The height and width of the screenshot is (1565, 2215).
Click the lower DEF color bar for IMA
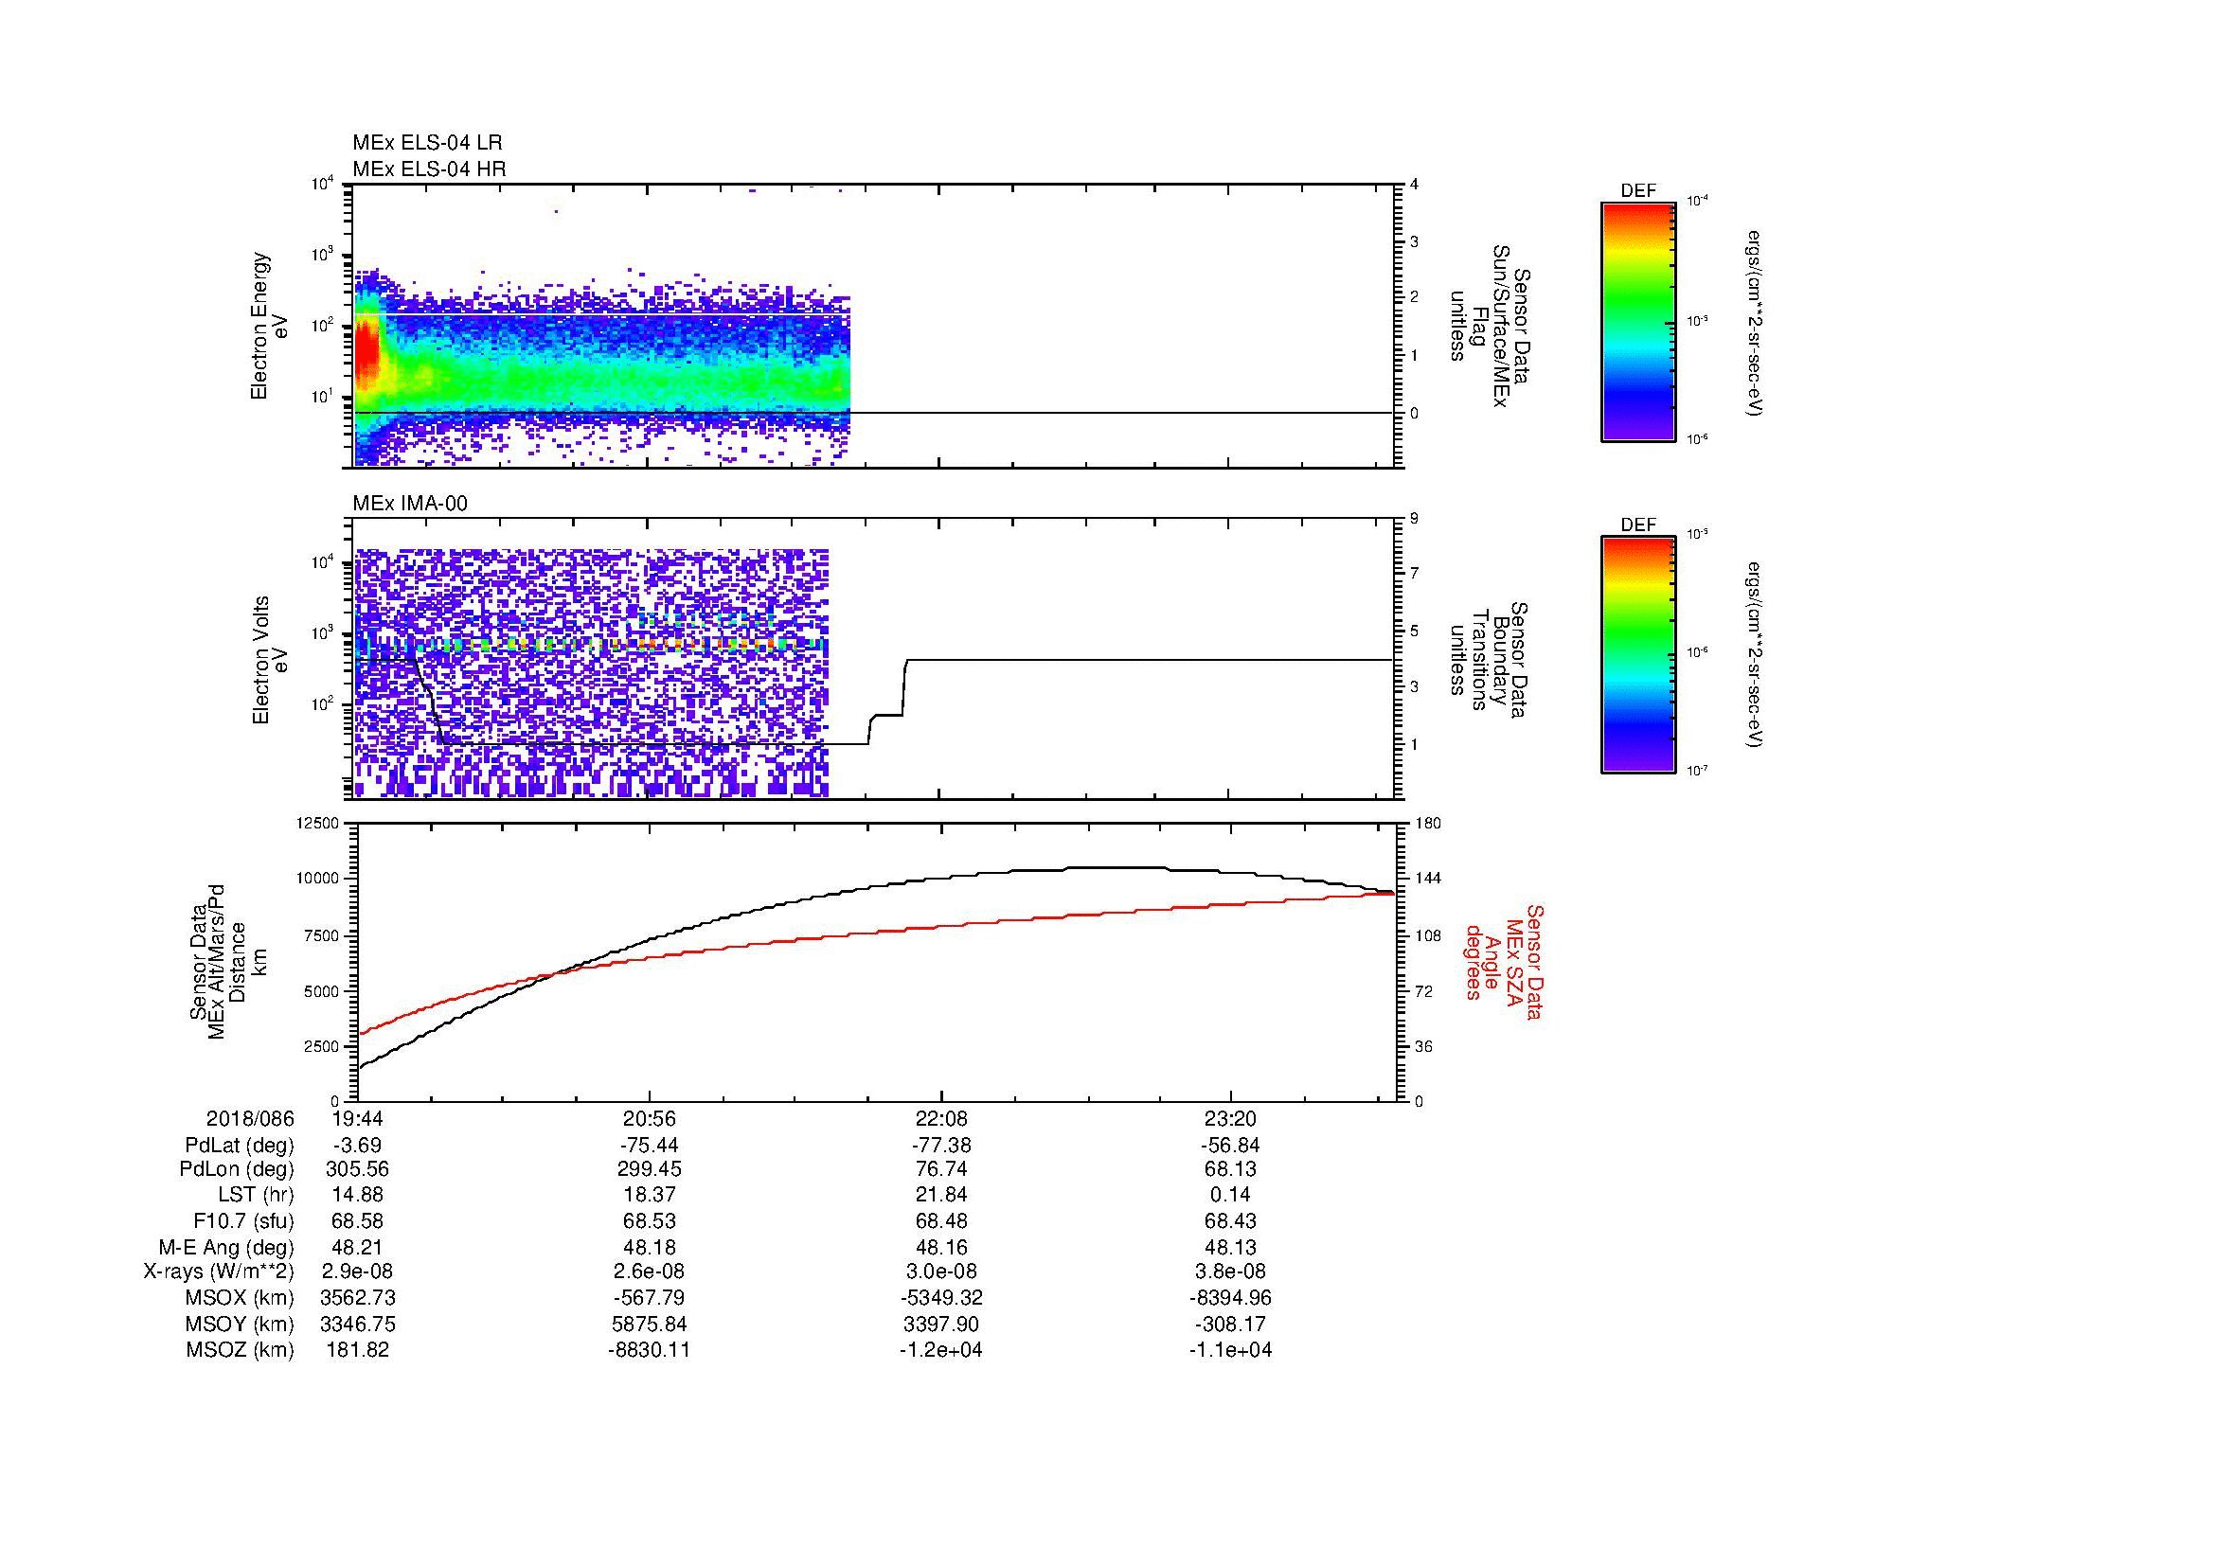click(x=1638, y=656)
